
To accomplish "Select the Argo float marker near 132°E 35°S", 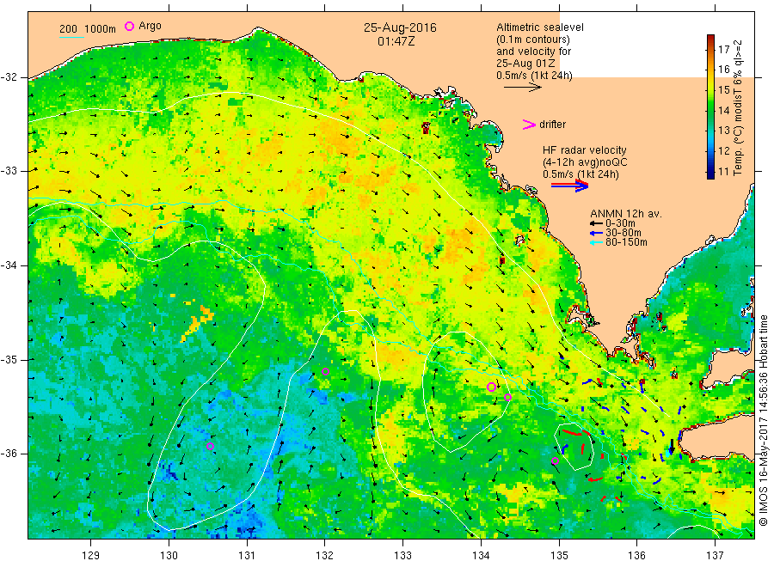I will (x=325, y=372).
